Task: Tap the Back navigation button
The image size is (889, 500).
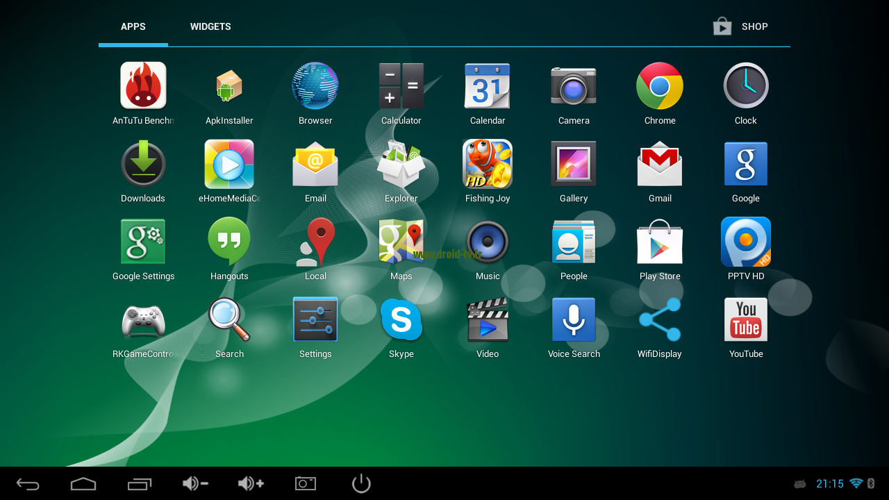Action: pyautogui.click(x=28, y=483)
